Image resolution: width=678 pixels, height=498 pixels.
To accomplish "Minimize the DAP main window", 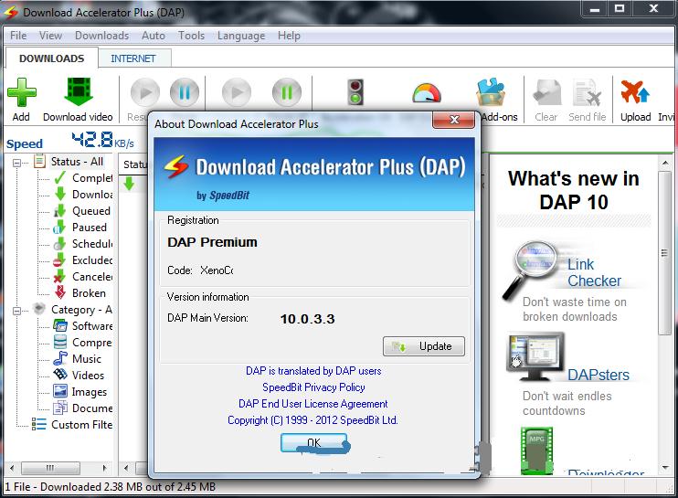I will pos(595,8).
